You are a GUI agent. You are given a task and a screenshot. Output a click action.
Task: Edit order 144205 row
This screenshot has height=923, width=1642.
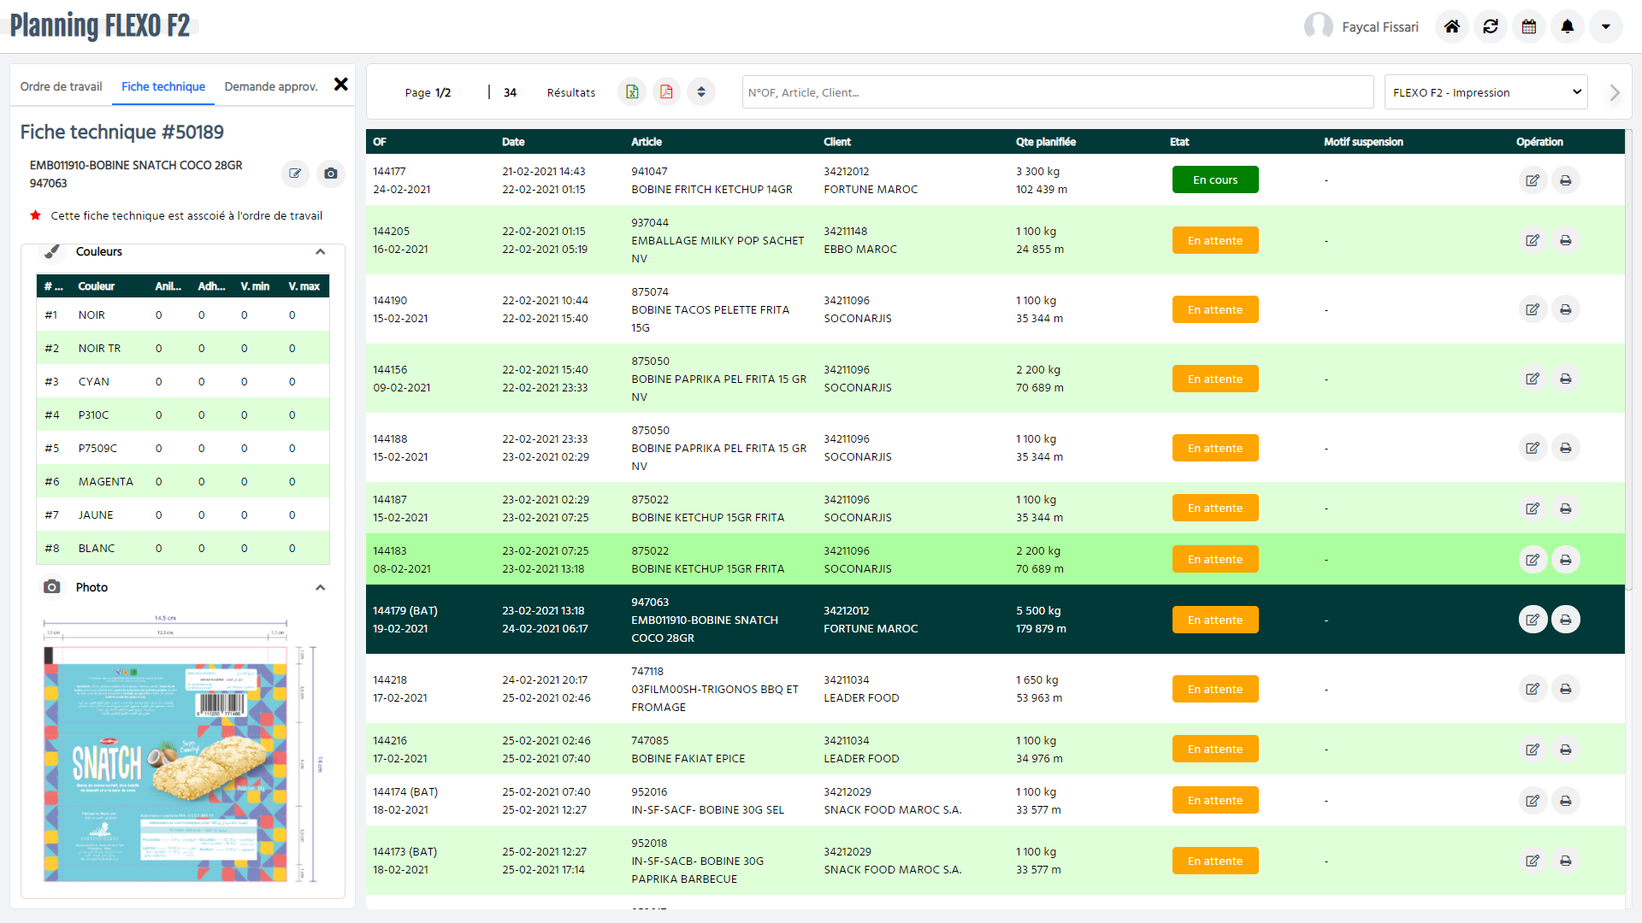[x=1533, y=240]
